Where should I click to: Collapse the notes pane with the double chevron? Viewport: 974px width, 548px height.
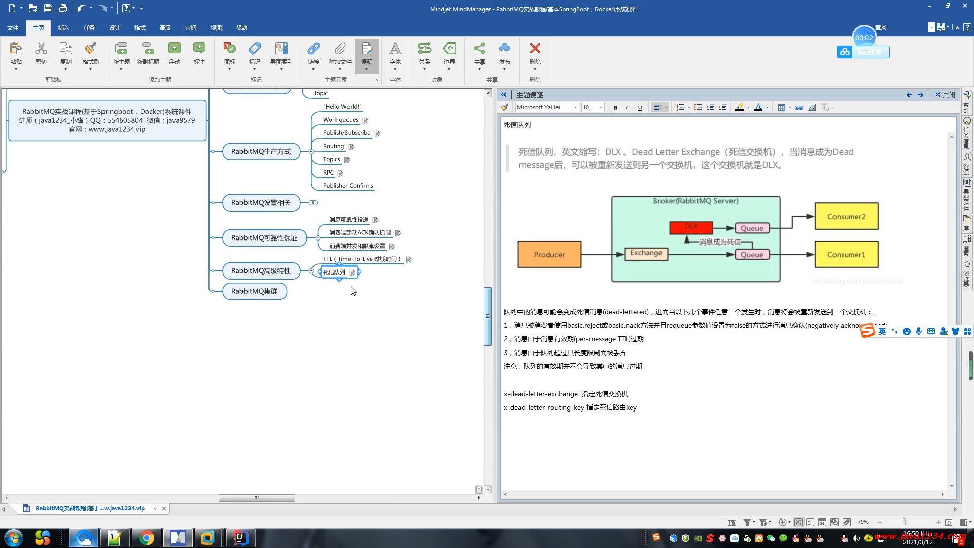(x=503, y=95)
